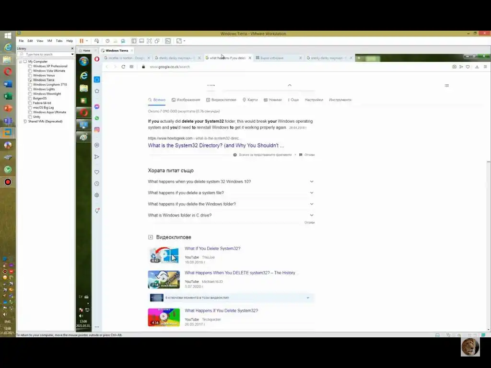Screen dimensions: 491x368
Task: Click the Unity mode toolbar icon
Action: coord(157,41)
